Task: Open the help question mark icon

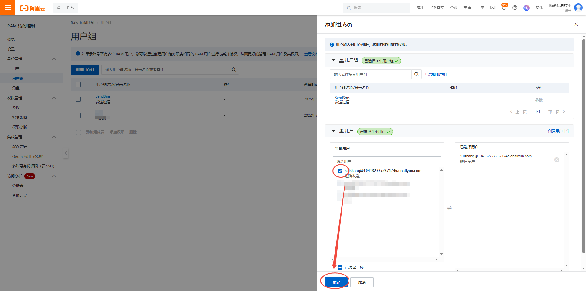Action: tap(515, 8)
